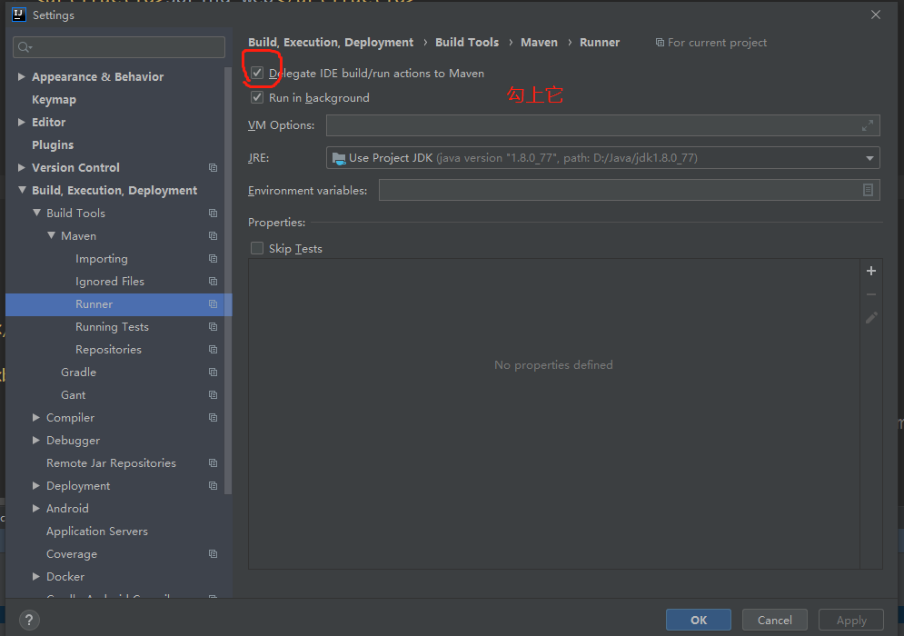Click 'Build Tools' in the breadcrumb path

[x=467, y=42]
